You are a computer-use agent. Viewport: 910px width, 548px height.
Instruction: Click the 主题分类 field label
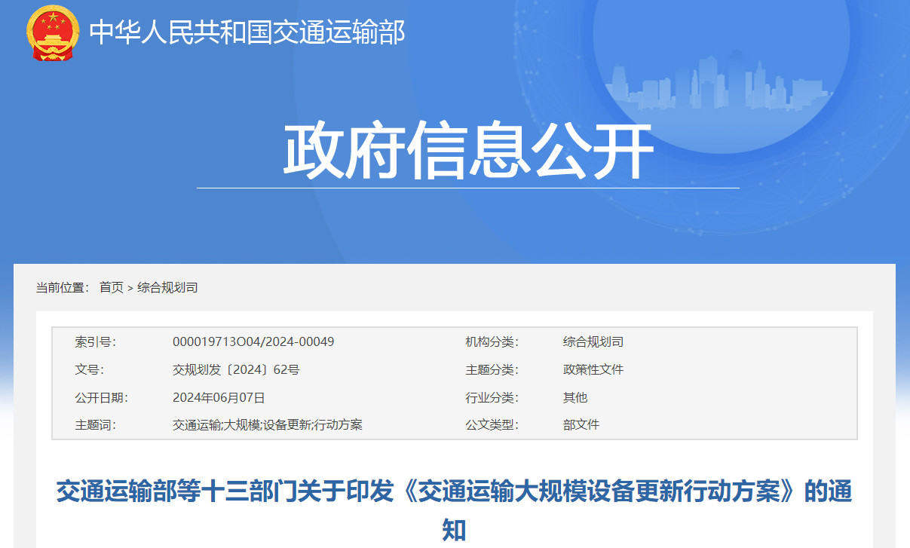click(492, 369)
